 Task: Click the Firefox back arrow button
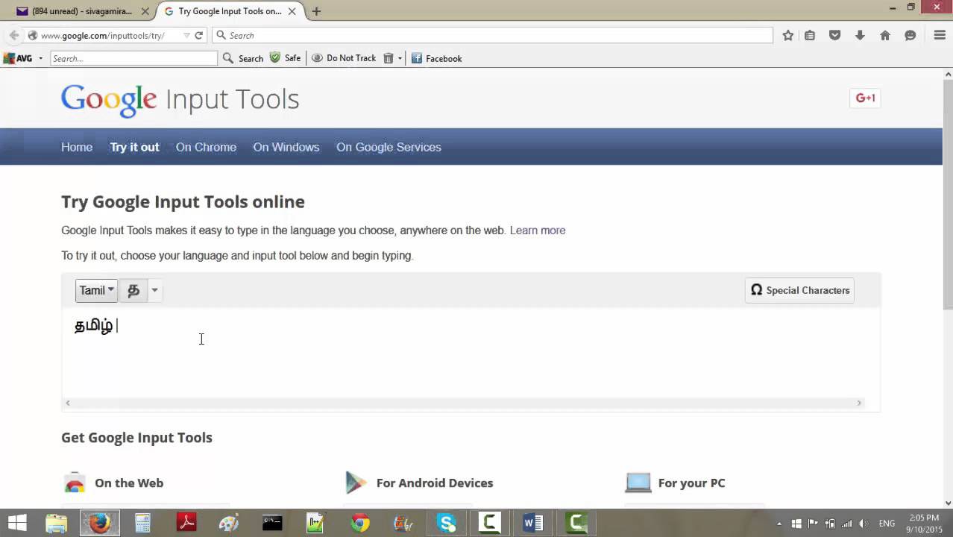[13, 35]
